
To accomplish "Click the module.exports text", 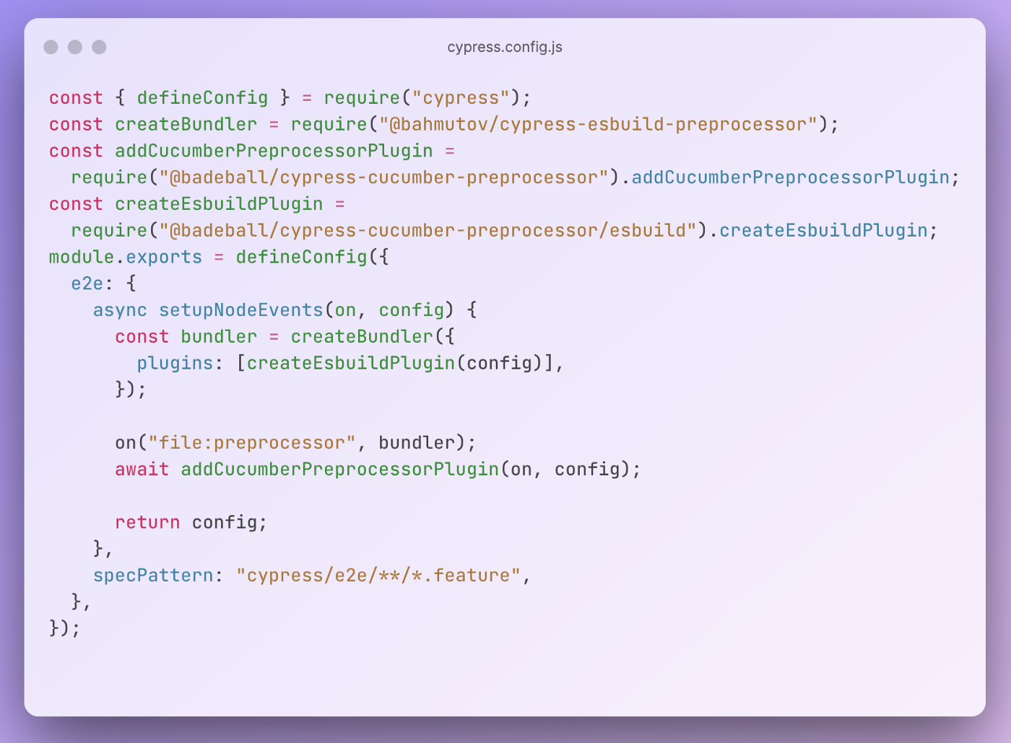I will click(x=126, y=258).
